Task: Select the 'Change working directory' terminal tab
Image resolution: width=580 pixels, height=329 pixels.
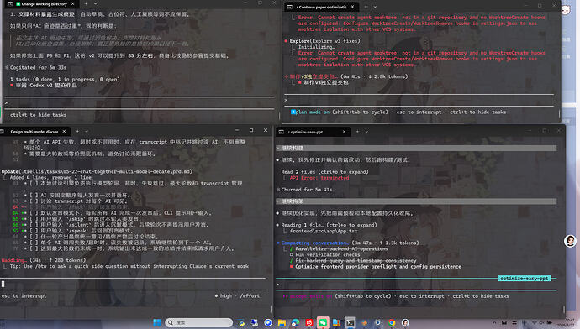Action: tap(41, 3)
